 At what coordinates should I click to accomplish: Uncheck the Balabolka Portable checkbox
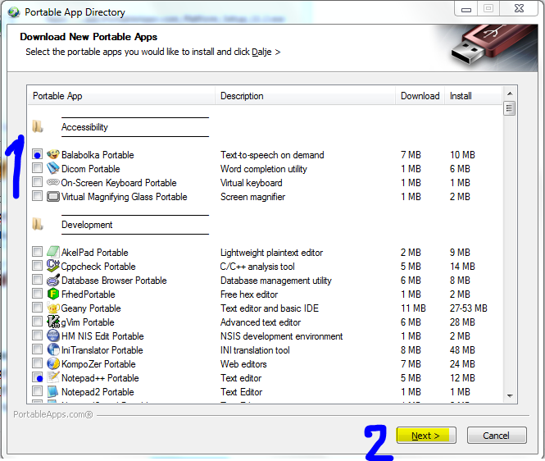tap(37, 154)
